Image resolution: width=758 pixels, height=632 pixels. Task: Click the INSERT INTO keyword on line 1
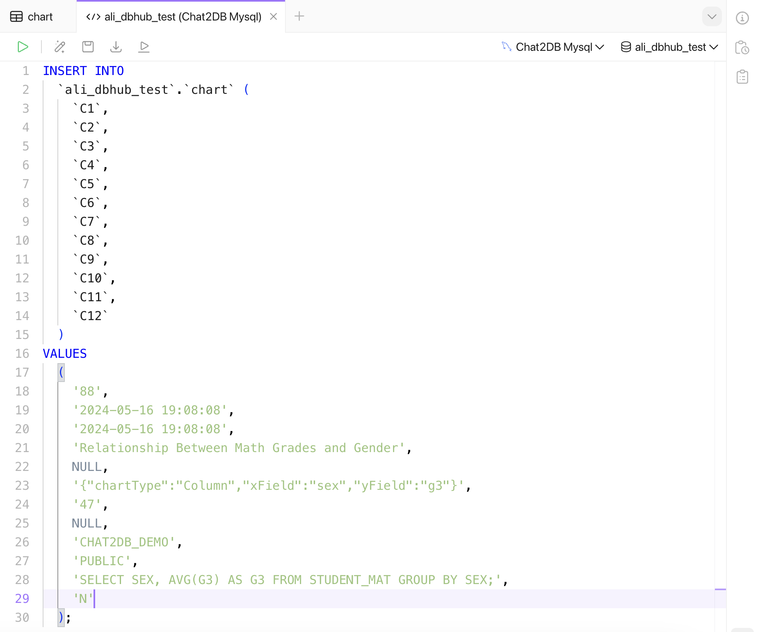tap(83, 71)
